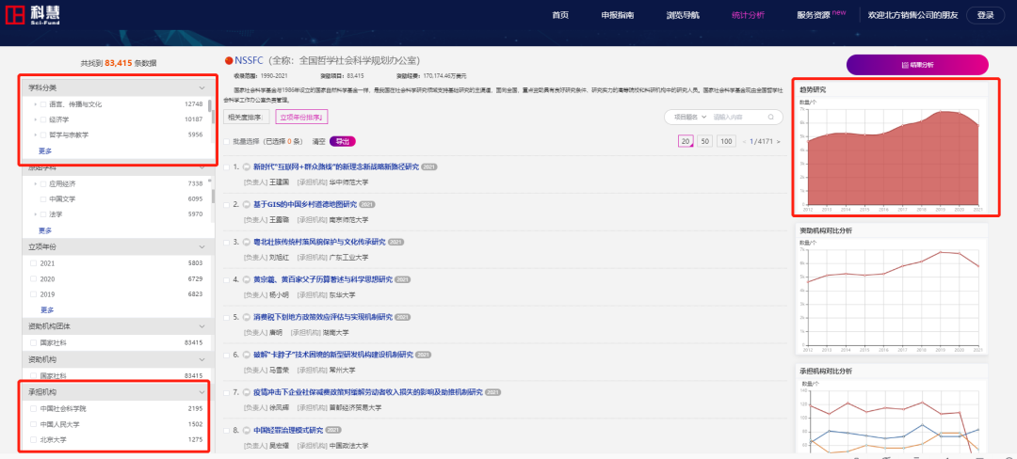Open the 首页 nav item
The image size is (1017, 459).
(x=560, y=15)
